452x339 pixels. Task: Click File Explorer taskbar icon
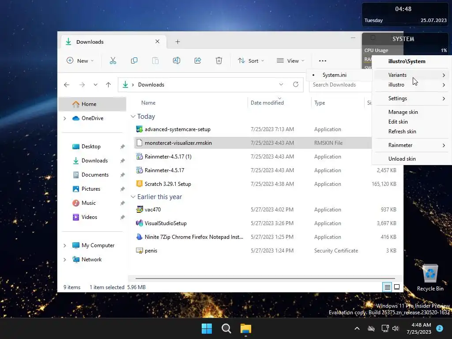pyautogui.click(x=245, y=328)
